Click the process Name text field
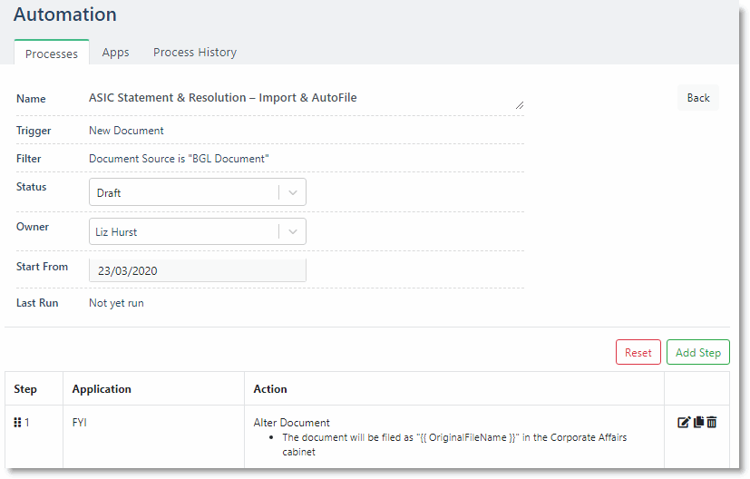 (307, 98)
